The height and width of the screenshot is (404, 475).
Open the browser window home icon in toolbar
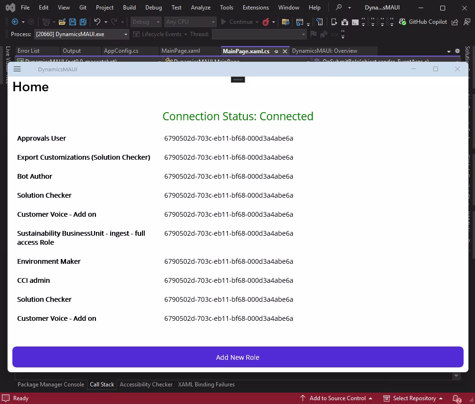click(x=300, y=22)
